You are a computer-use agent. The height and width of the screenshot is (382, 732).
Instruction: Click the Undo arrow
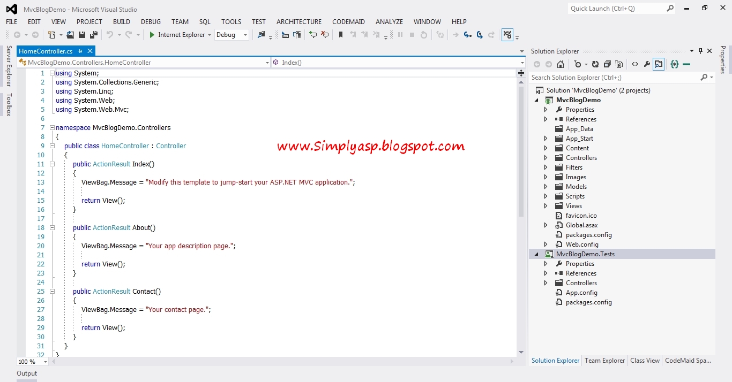click(111, 34)
